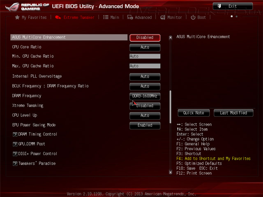Open CPU Level Up Auto dropdown
This screenshot has height=197, width=263.
[145, 116]
